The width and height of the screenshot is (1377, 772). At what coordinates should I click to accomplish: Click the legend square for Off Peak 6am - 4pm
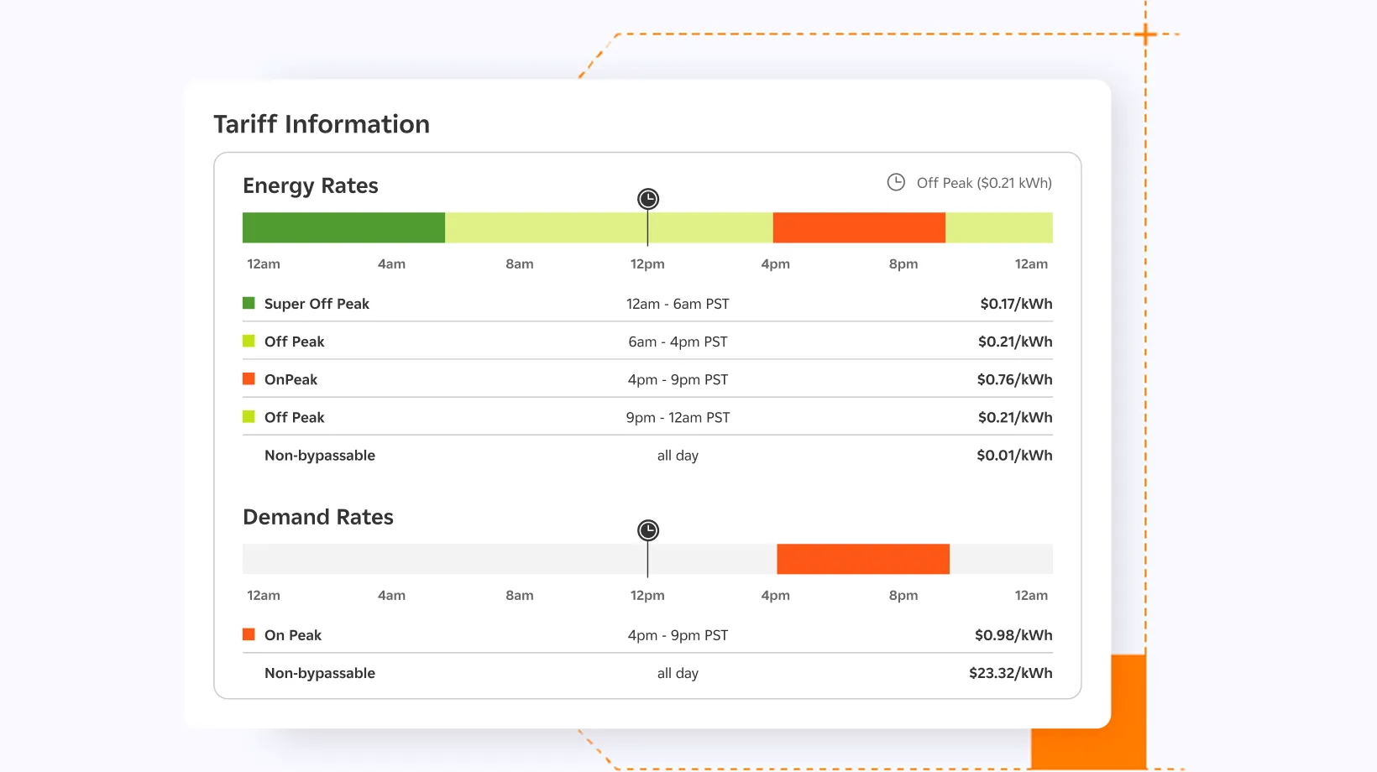pos(249,341)
